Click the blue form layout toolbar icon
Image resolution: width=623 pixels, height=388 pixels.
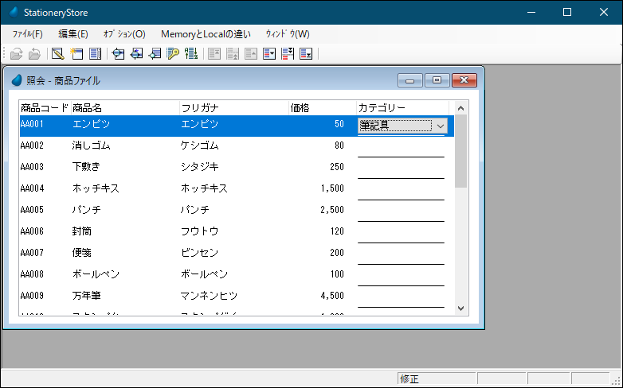pos(96,54)
